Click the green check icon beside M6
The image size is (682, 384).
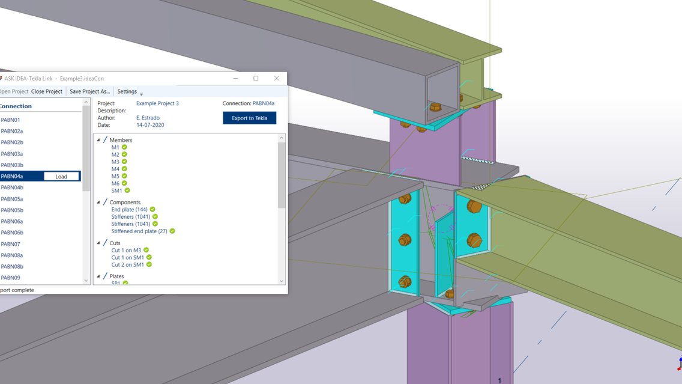(124, 183)
